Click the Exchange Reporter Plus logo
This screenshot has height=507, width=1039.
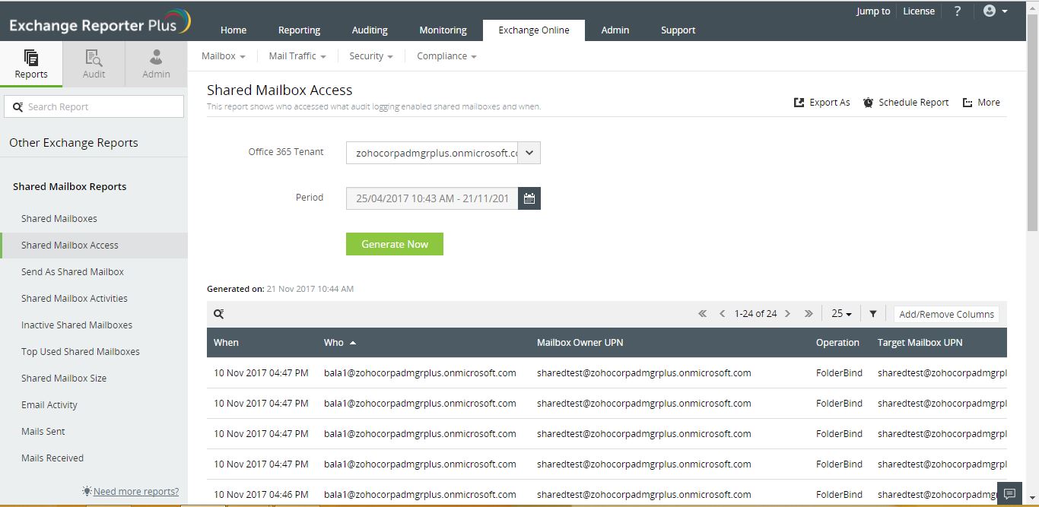(99, 23)
